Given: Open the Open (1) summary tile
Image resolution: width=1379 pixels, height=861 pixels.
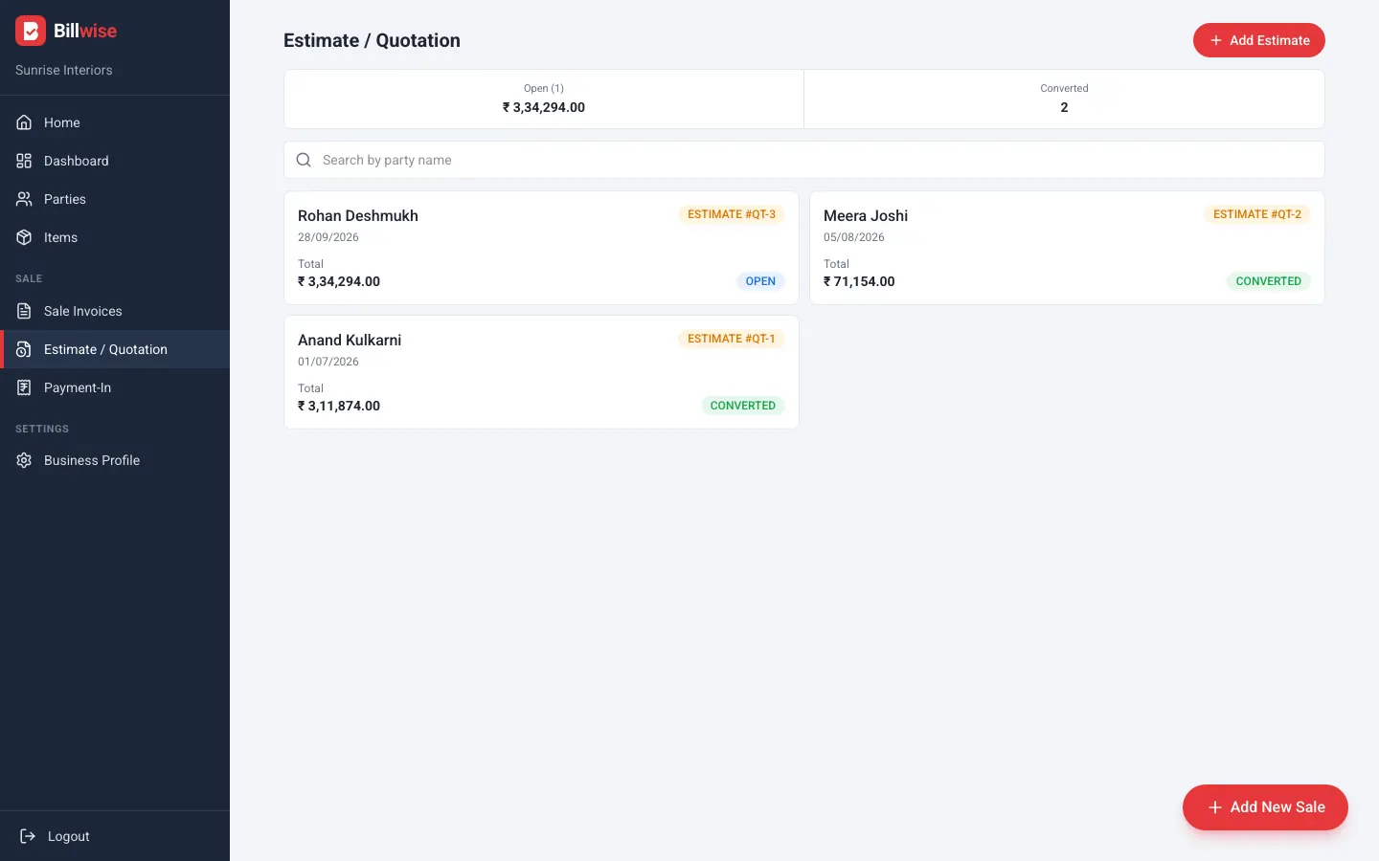Looking at the screenshot, I should [x=544, y=99].
